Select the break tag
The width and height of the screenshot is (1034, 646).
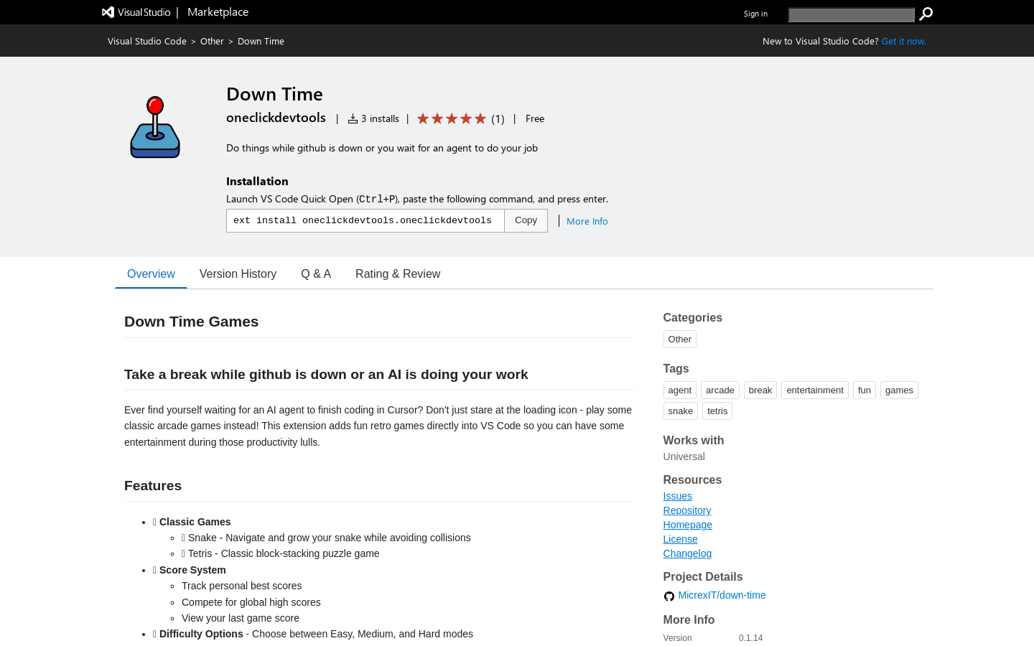point(760,390)
